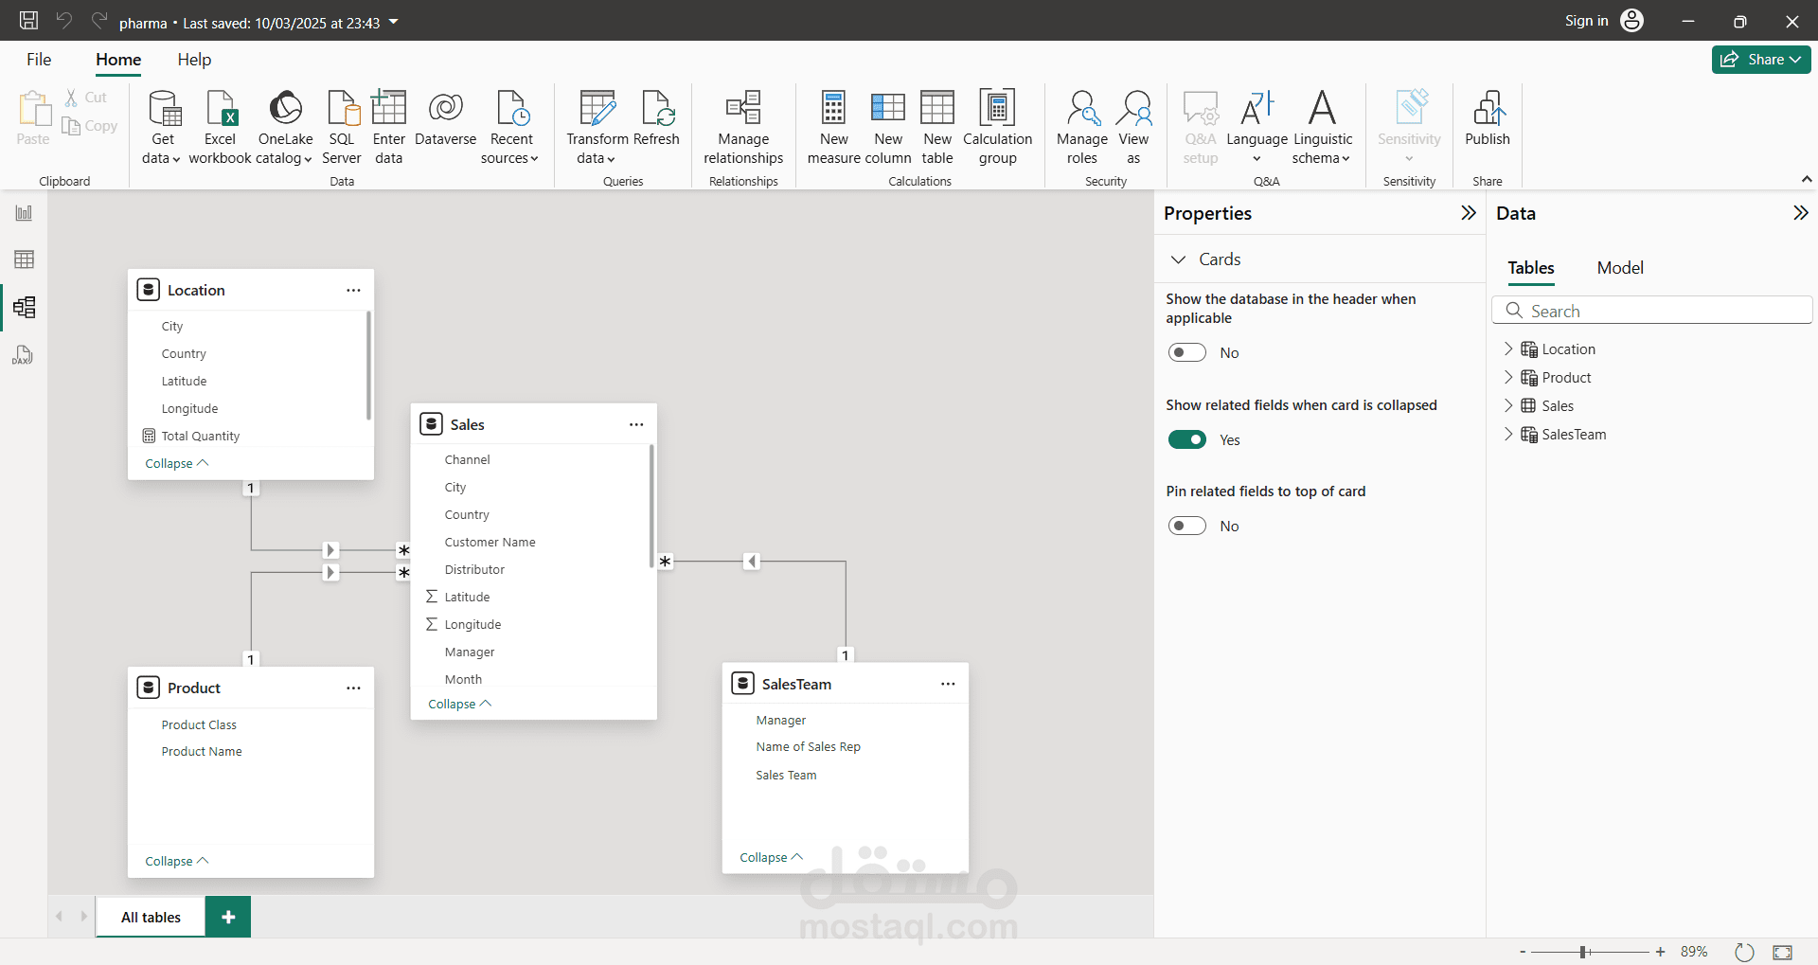1818x965 pixels.
Task: Toggle show database in header
Action: click(1186, 353)
